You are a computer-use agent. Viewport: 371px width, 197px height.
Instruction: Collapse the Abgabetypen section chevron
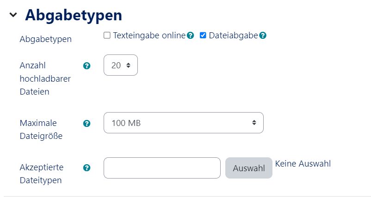click(x=13, y=15)
